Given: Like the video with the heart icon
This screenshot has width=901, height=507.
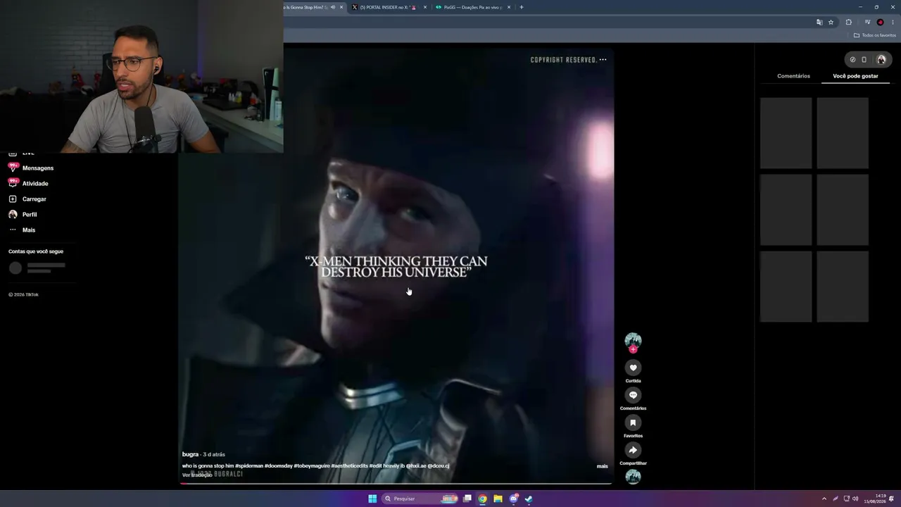Looking at the screenshot, I should [x=633, y=368].
